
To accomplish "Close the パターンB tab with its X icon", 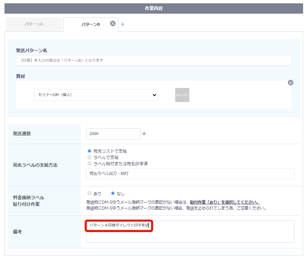I will 113,24.
